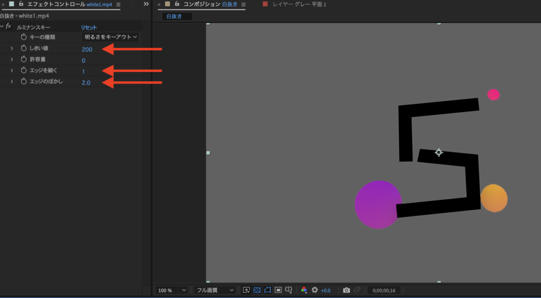Click the stopwatch next to しきい値
The height and width of the screenshot is (298, 541).
23,49
